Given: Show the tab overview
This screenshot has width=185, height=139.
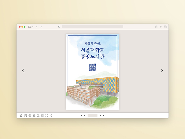Looking at the screenshot, I should 165,27.
